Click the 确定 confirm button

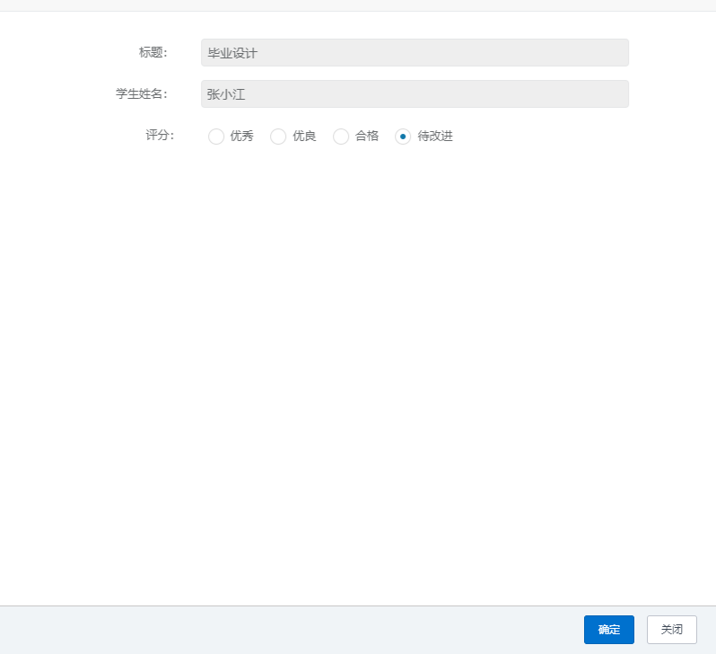pos(608,630)
